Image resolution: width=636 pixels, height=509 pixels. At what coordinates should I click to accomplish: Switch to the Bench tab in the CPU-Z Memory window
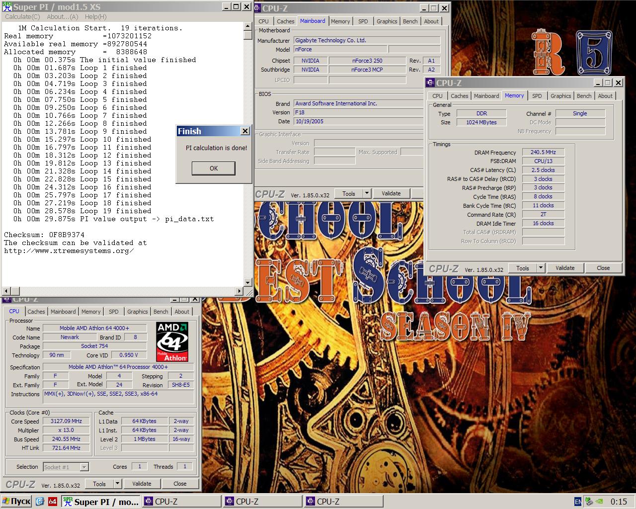pos(584,96)
